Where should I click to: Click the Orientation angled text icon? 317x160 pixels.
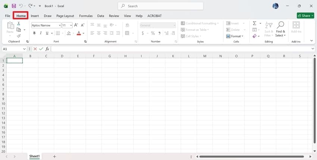[x=112, y=25]
